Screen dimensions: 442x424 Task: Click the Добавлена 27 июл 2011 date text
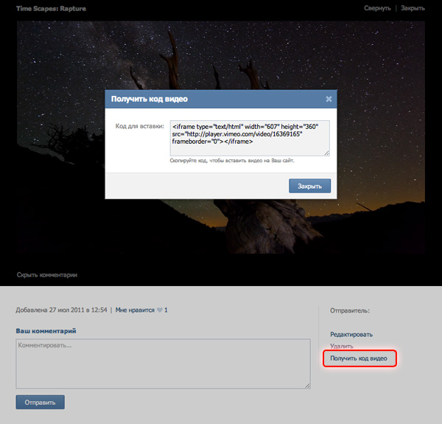tap(61, 310)
